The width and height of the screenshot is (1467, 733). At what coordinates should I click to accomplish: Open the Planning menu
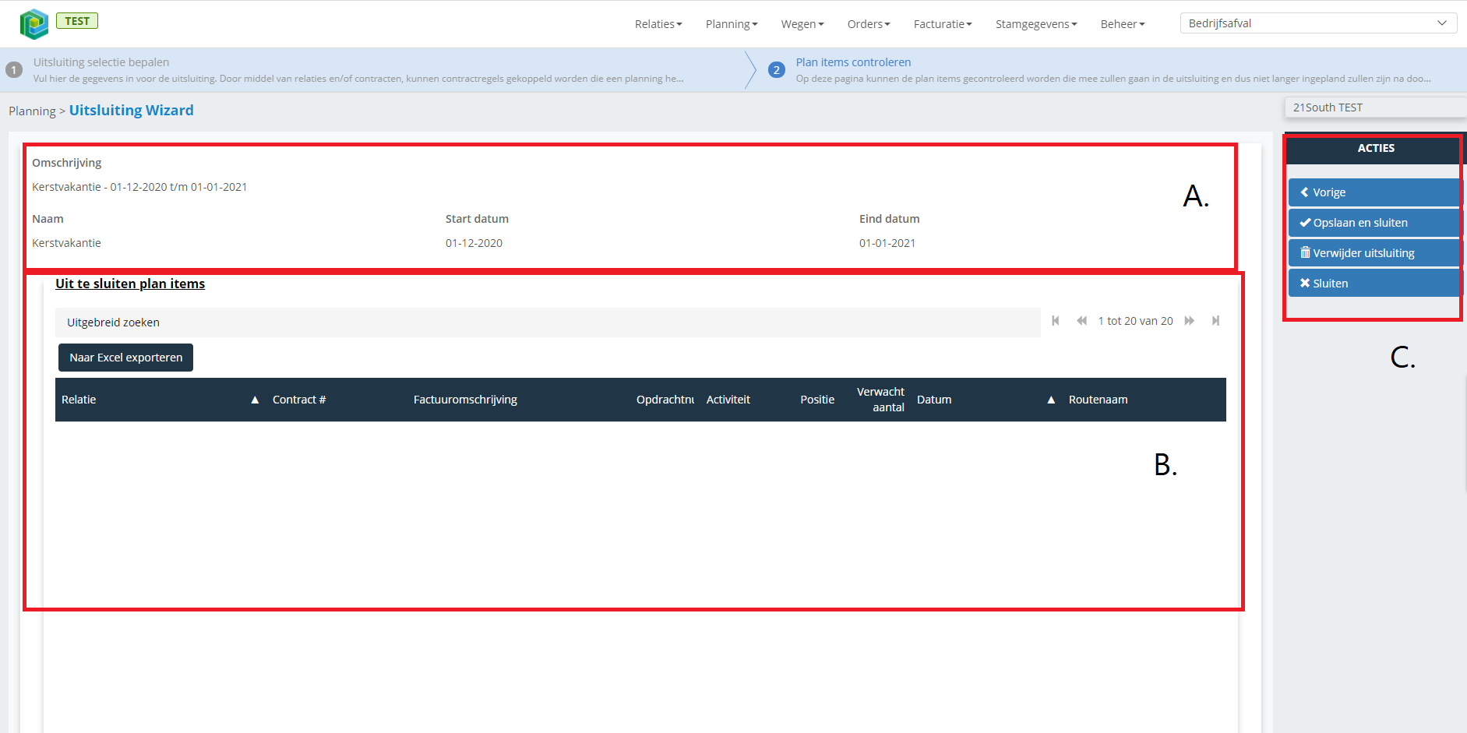(x=732, y=24)
